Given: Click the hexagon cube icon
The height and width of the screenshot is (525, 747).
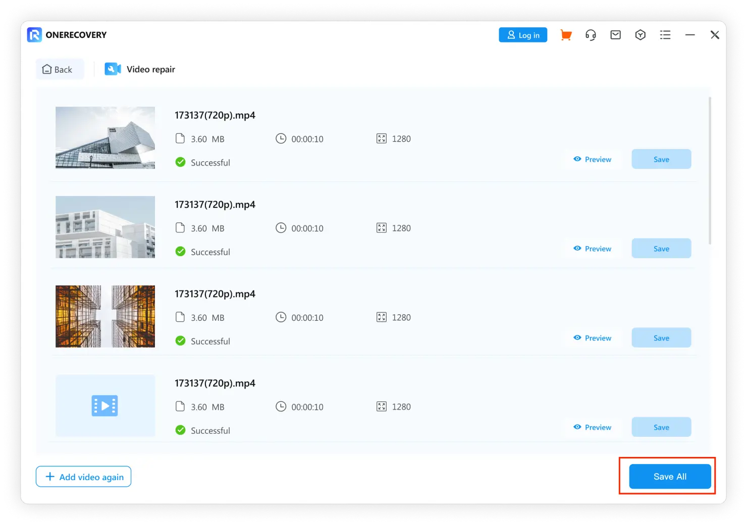Looking at the screenshot, I should pos(640,35).
